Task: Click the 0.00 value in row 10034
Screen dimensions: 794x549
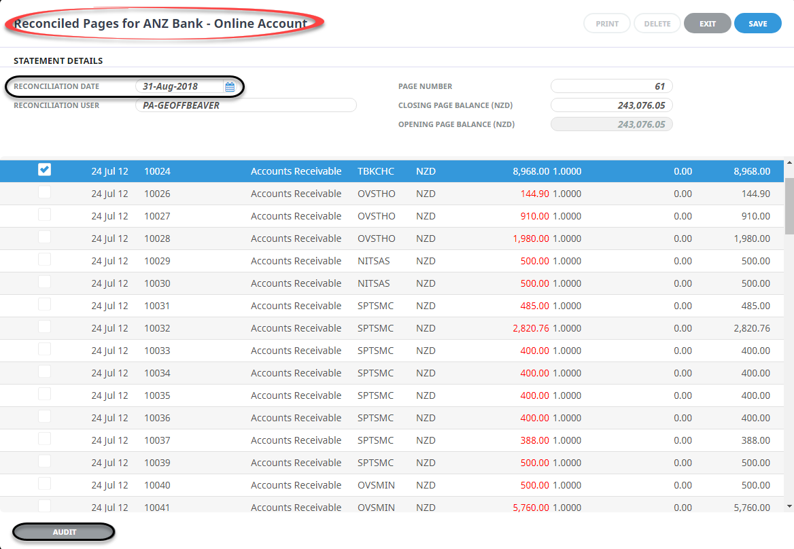Action: coord(683,373)
